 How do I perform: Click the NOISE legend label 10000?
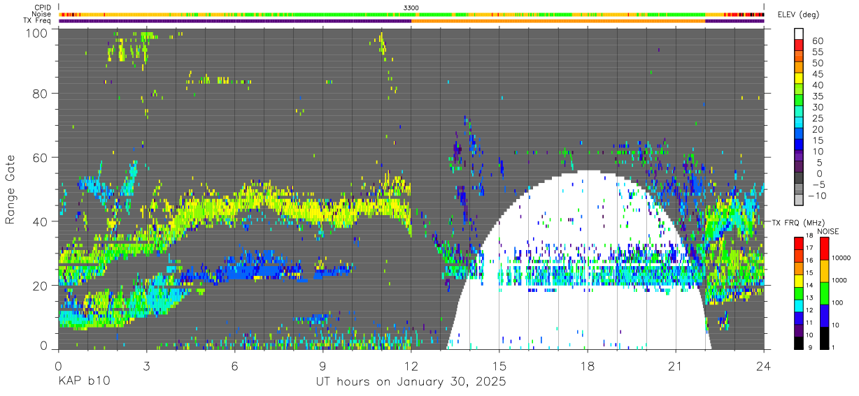coord(842,258)
